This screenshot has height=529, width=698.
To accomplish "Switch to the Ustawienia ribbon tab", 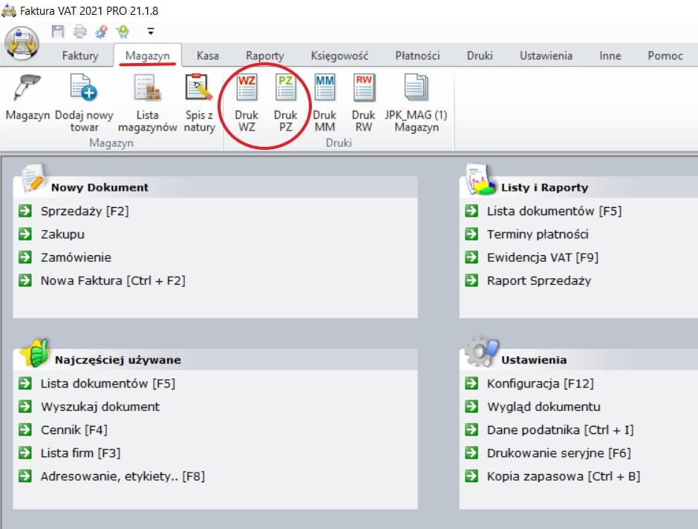I will point(546,56).
